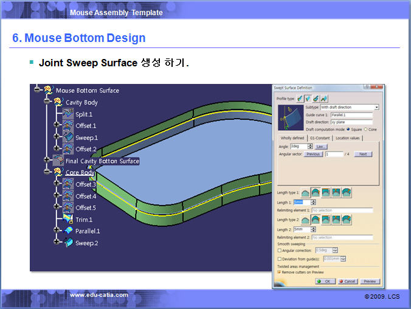
Task: Open the Location values tab
Action: pos(347,138)
